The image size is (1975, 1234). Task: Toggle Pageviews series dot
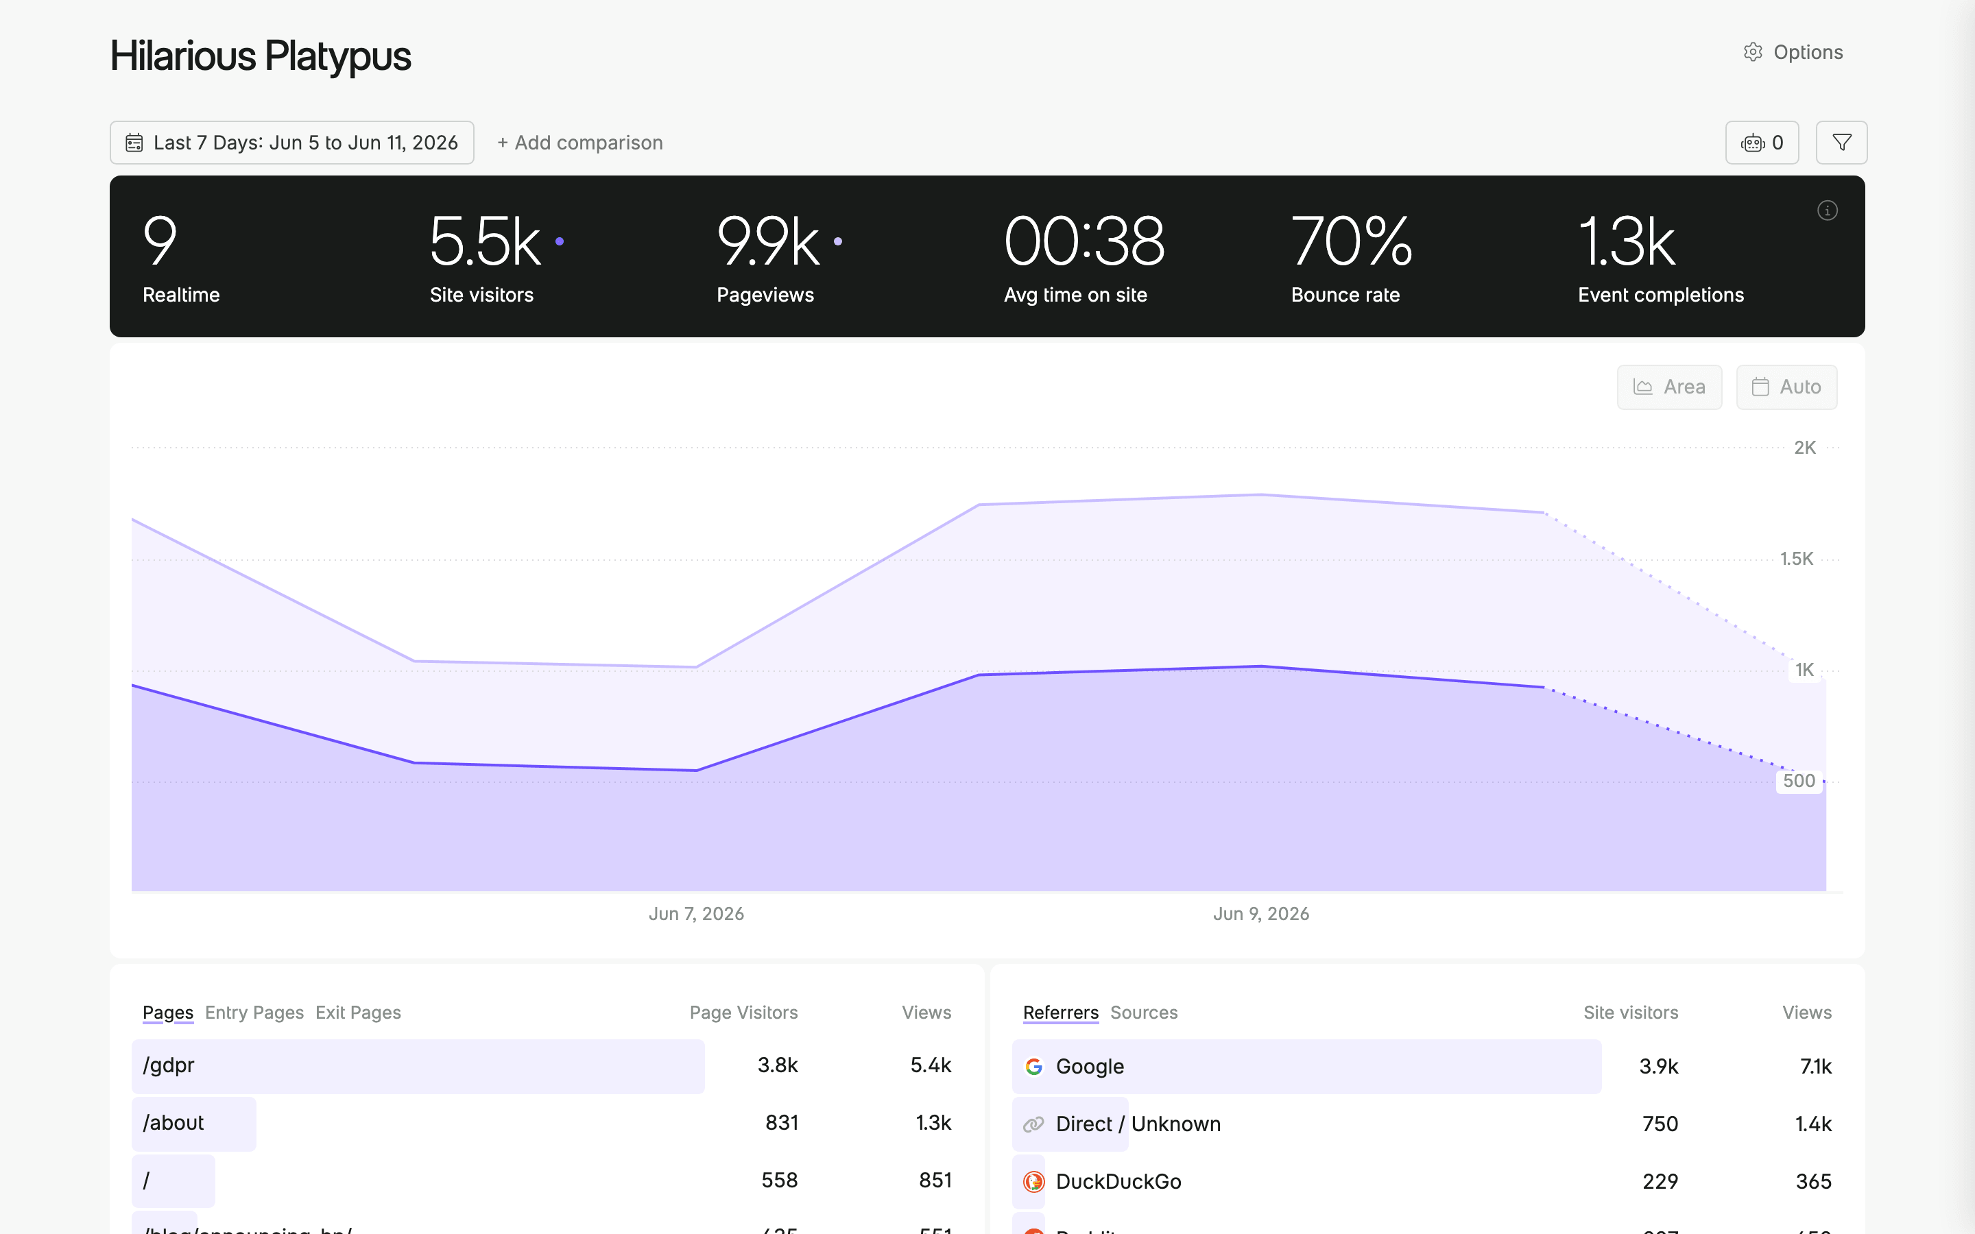coord(838,241)
